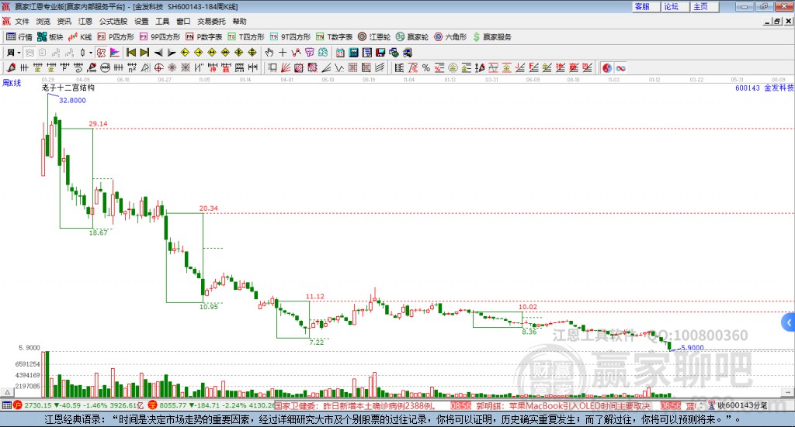Open the 工具 menu
Image resolution: width=795 pixels, height=427 pixels.
(162, 21)
